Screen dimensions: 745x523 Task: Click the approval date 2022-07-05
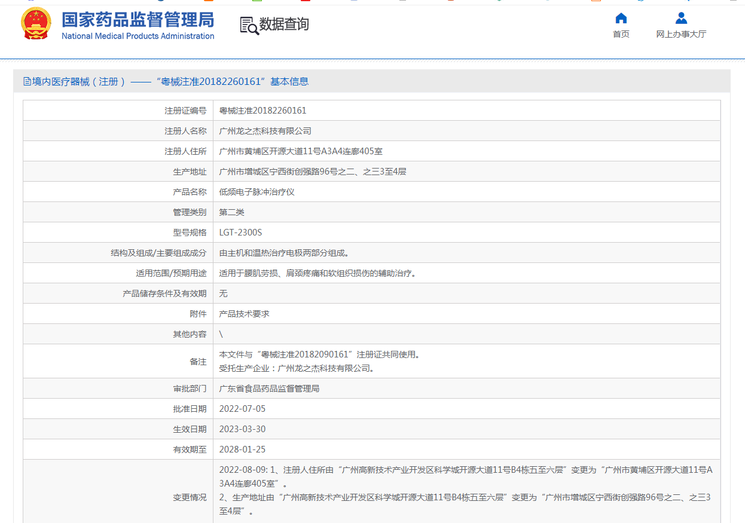click(242, 409)
